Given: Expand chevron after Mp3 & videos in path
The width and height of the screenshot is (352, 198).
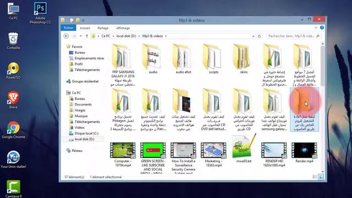Looking at the screenshot, I should [x=166, y=36].
